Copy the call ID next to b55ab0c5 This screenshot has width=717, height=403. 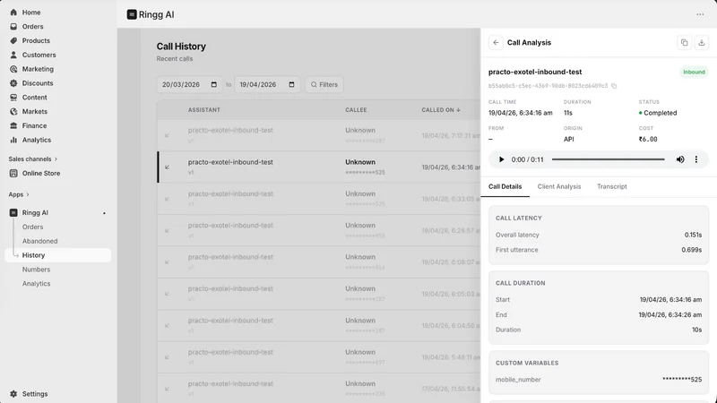(614, 86)
